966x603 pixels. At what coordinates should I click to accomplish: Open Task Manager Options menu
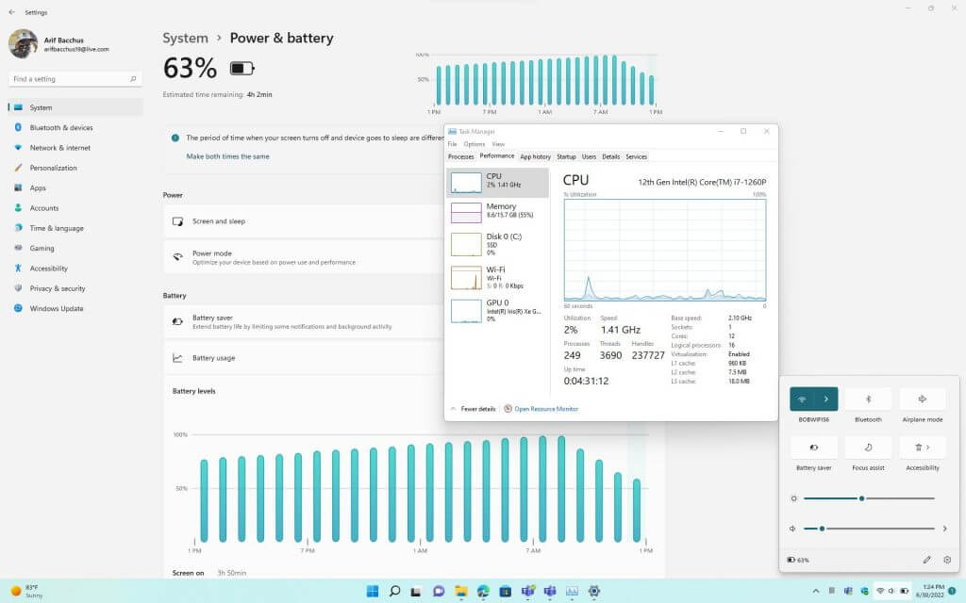point(475,144)
